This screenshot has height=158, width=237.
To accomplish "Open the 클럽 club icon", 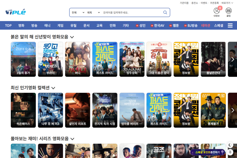I will (228, 12).
